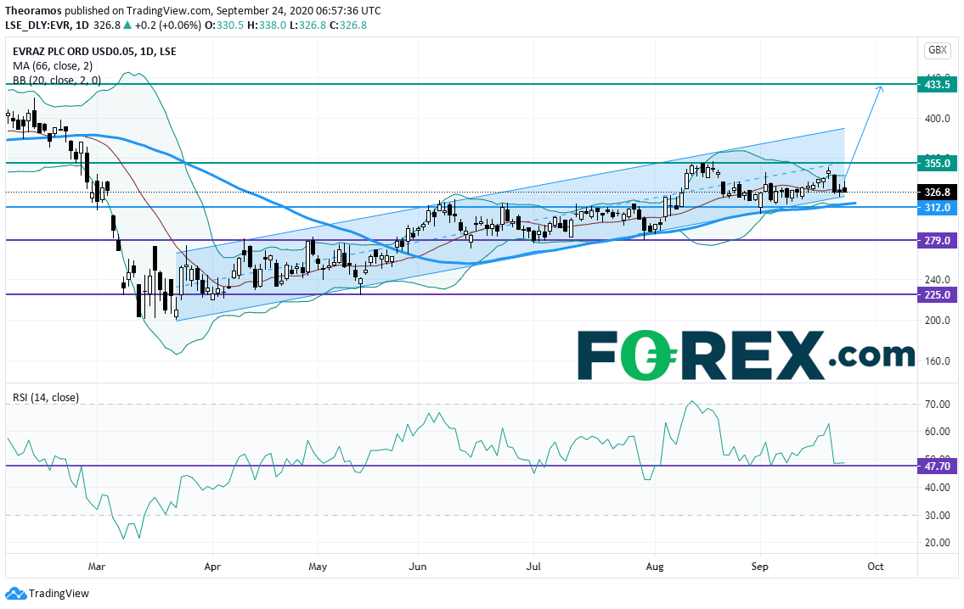The width and height of the screenshot is (964, 609).
Task: Open the RSI (14, close) indicator legend
Action: (x=44, y=396)
